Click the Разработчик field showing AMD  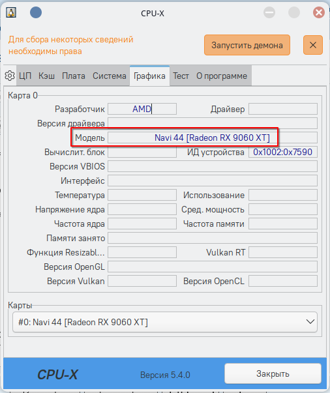coord(142,109)
